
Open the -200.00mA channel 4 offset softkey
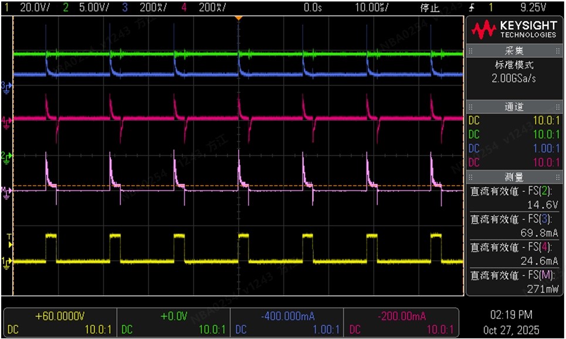coord(401,323)
